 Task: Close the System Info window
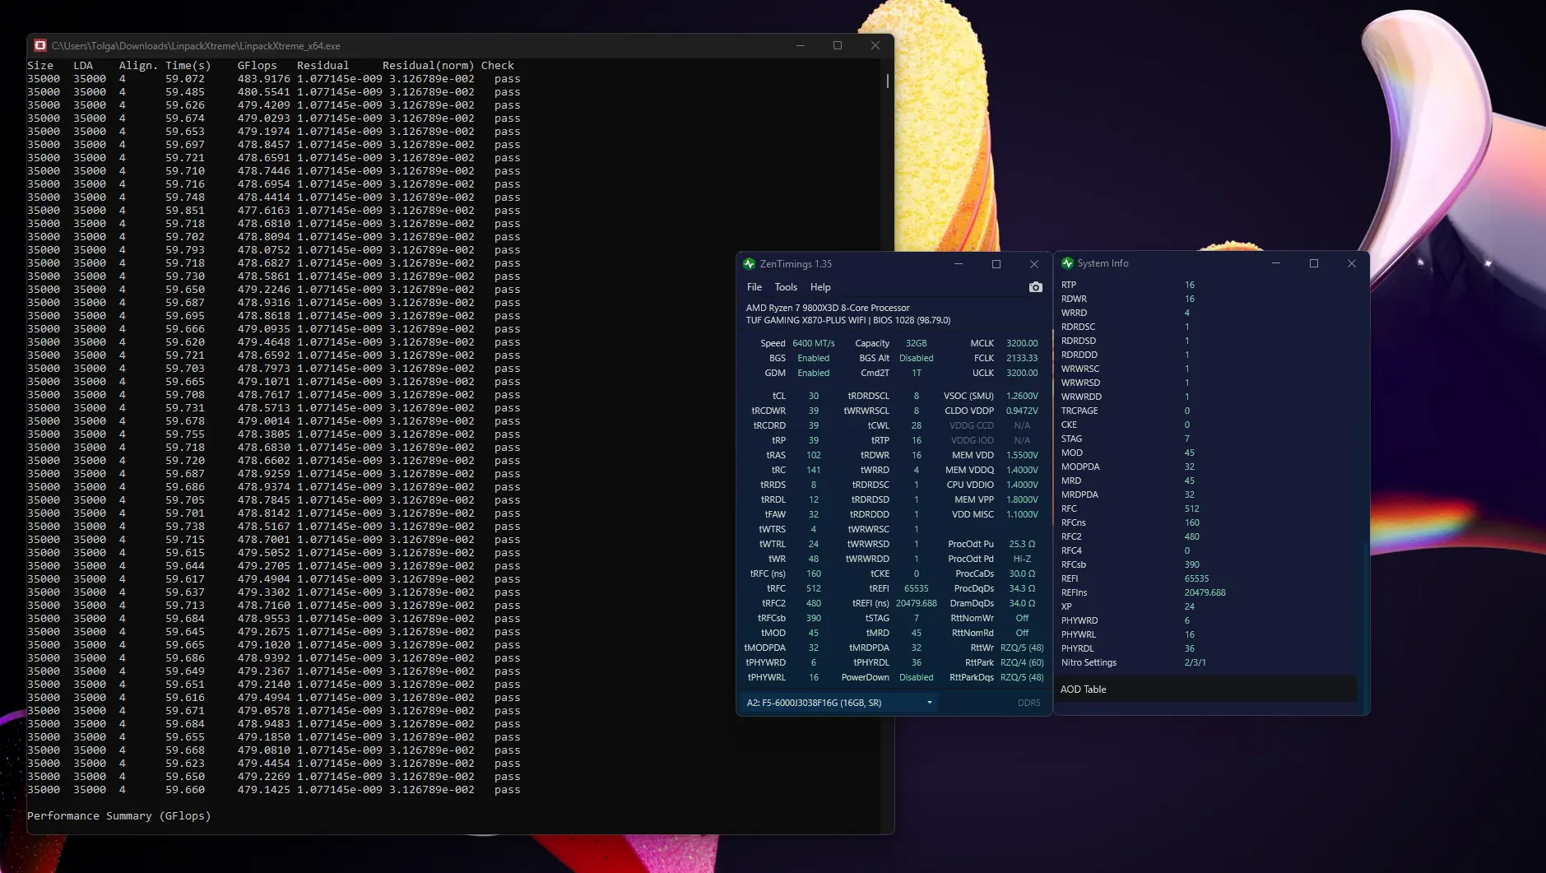coord(1352,263)
